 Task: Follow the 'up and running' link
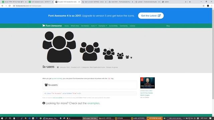click(57, 79)
